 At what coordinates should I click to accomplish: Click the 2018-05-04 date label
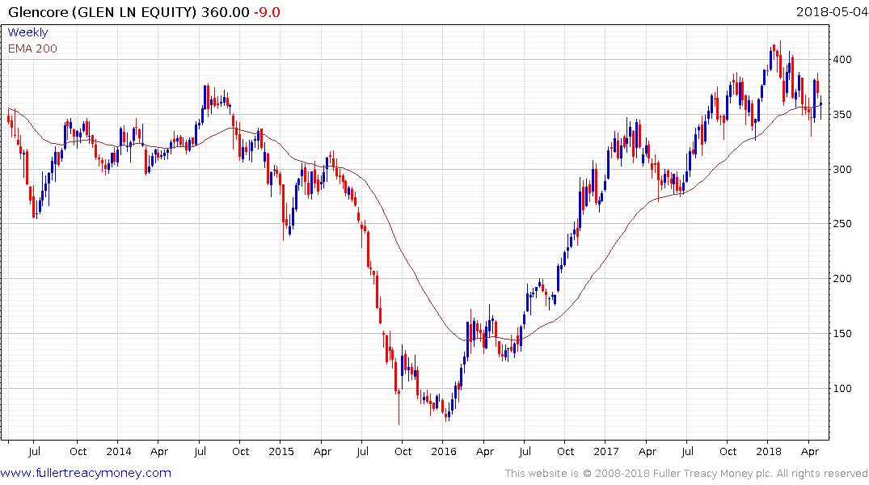pos(832,11)
